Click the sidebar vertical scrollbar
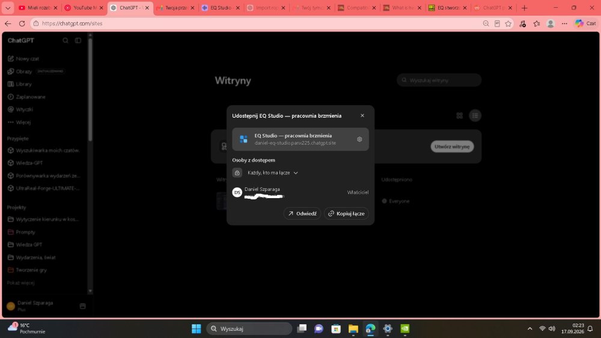 click(90, 89)
